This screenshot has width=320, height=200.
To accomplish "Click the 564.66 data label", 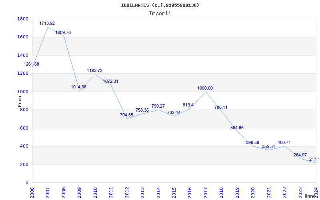I will 237,128.
